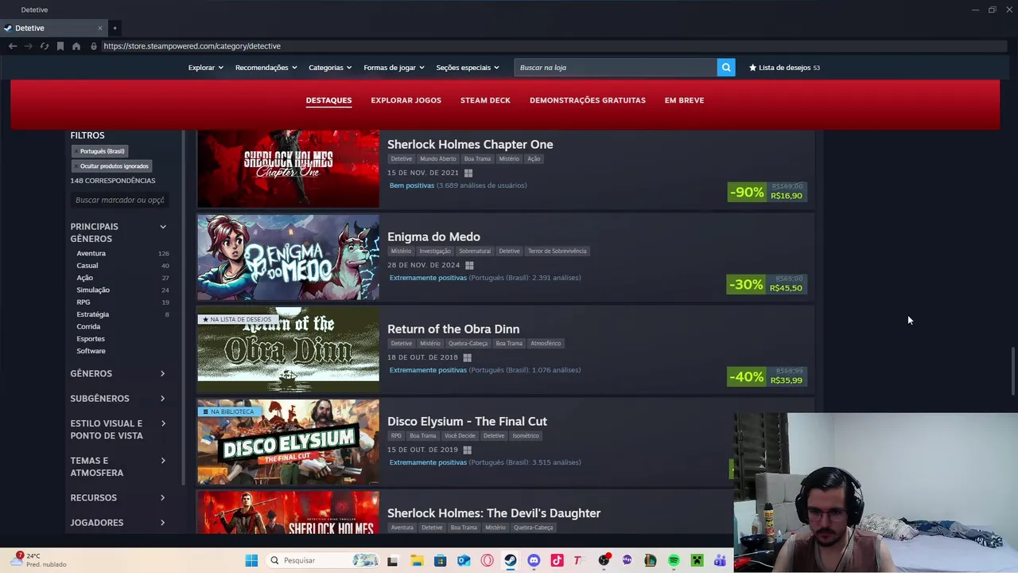Image resolution: width=1018 pixels, height=573 pixels.
Task: Reload the Steam store page
Action: pos(44,46)
